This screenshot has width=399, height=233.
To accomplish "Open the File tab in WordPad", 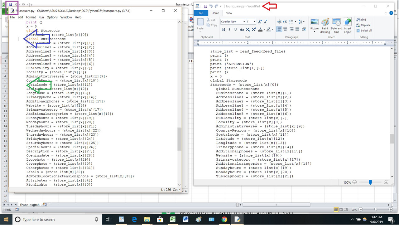I will [201, 13].
